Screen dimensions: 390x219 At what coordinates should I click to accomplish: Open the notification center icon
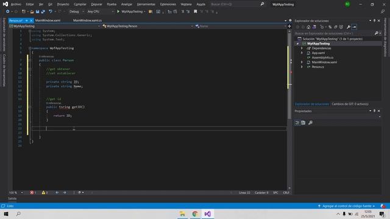[382, 214]
